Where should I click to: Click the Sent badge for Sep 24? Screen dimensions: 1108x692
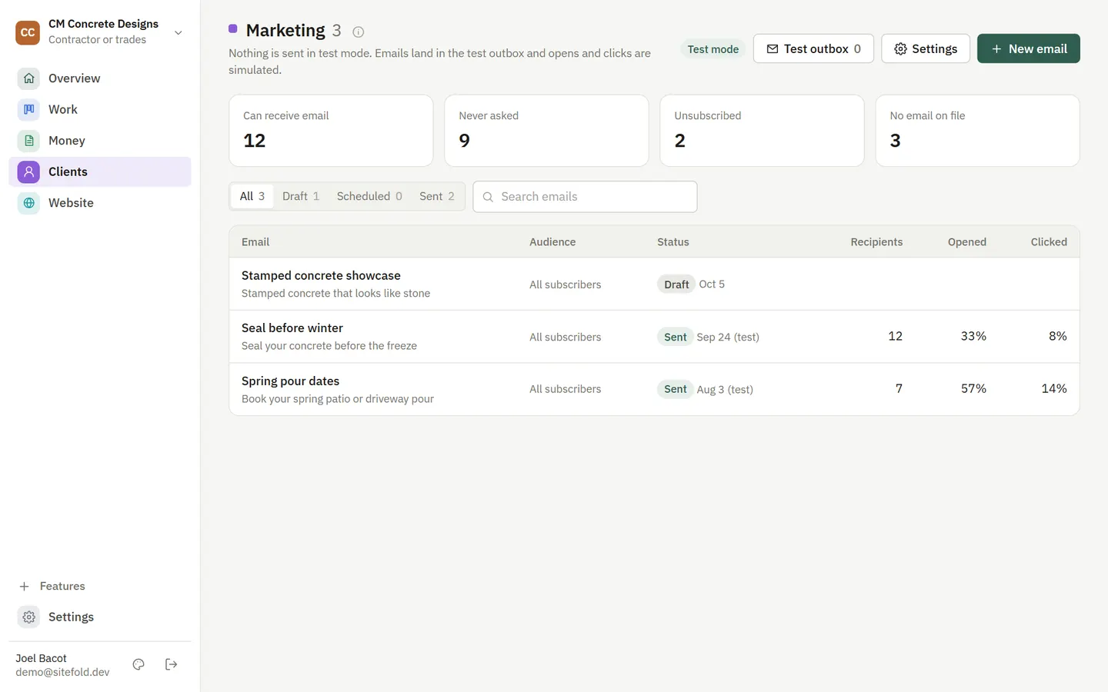676,337
